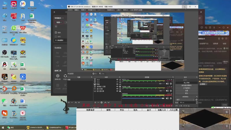231x130 pixels.
Task: Click the Windows Start button on taskbar
Action: (x=3, y=127)
